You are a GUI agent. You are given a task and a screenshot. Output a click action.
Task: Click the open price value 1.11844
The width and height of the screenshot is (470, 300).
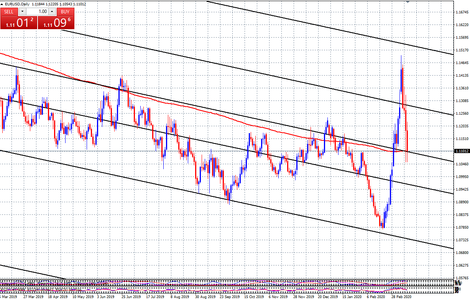click(x=39, y=4)
